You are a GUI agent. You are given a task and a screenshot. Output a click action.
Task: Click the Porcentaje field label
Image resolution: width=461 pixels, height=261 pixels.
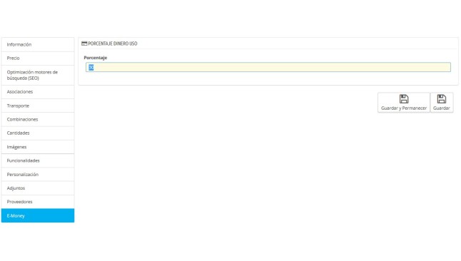coord(95,58)
